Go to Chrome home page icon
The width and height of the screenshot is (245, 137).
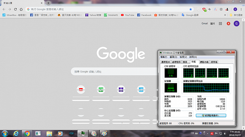[21, 9]
